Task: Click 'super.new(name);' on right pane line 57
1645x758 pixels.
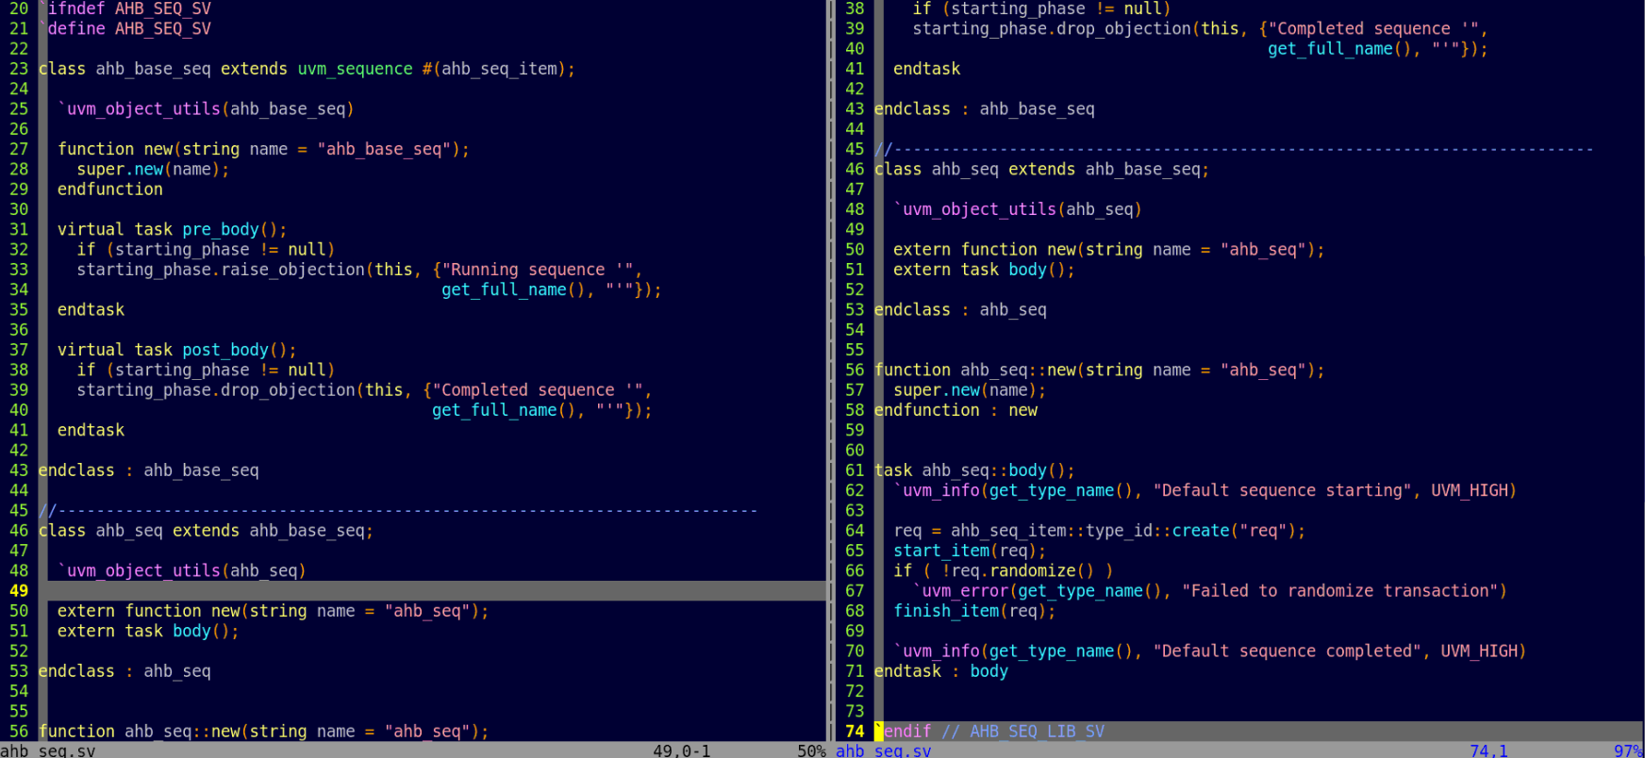Action: click(x=970, y=389)
